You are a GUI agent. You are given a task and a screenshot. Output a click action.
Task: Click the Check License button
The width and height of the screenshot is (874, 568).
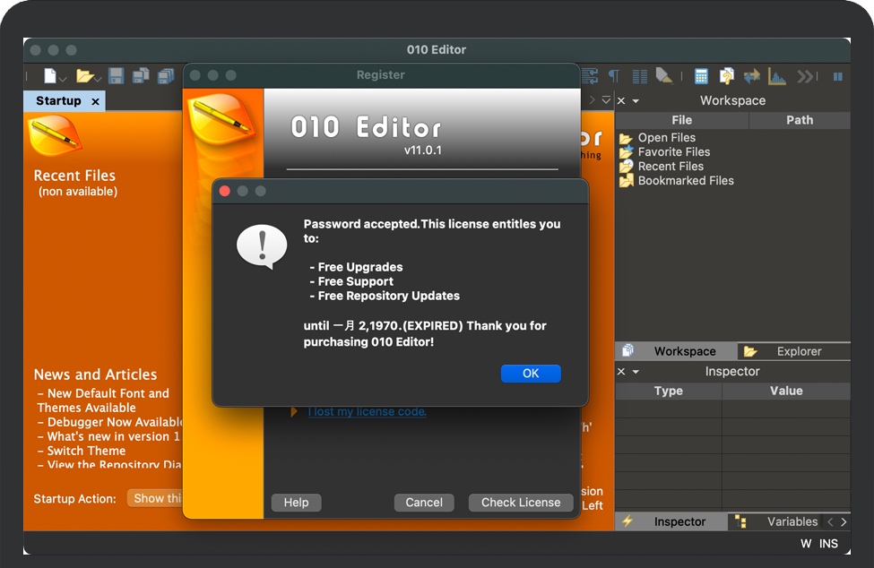coord(521,503)
